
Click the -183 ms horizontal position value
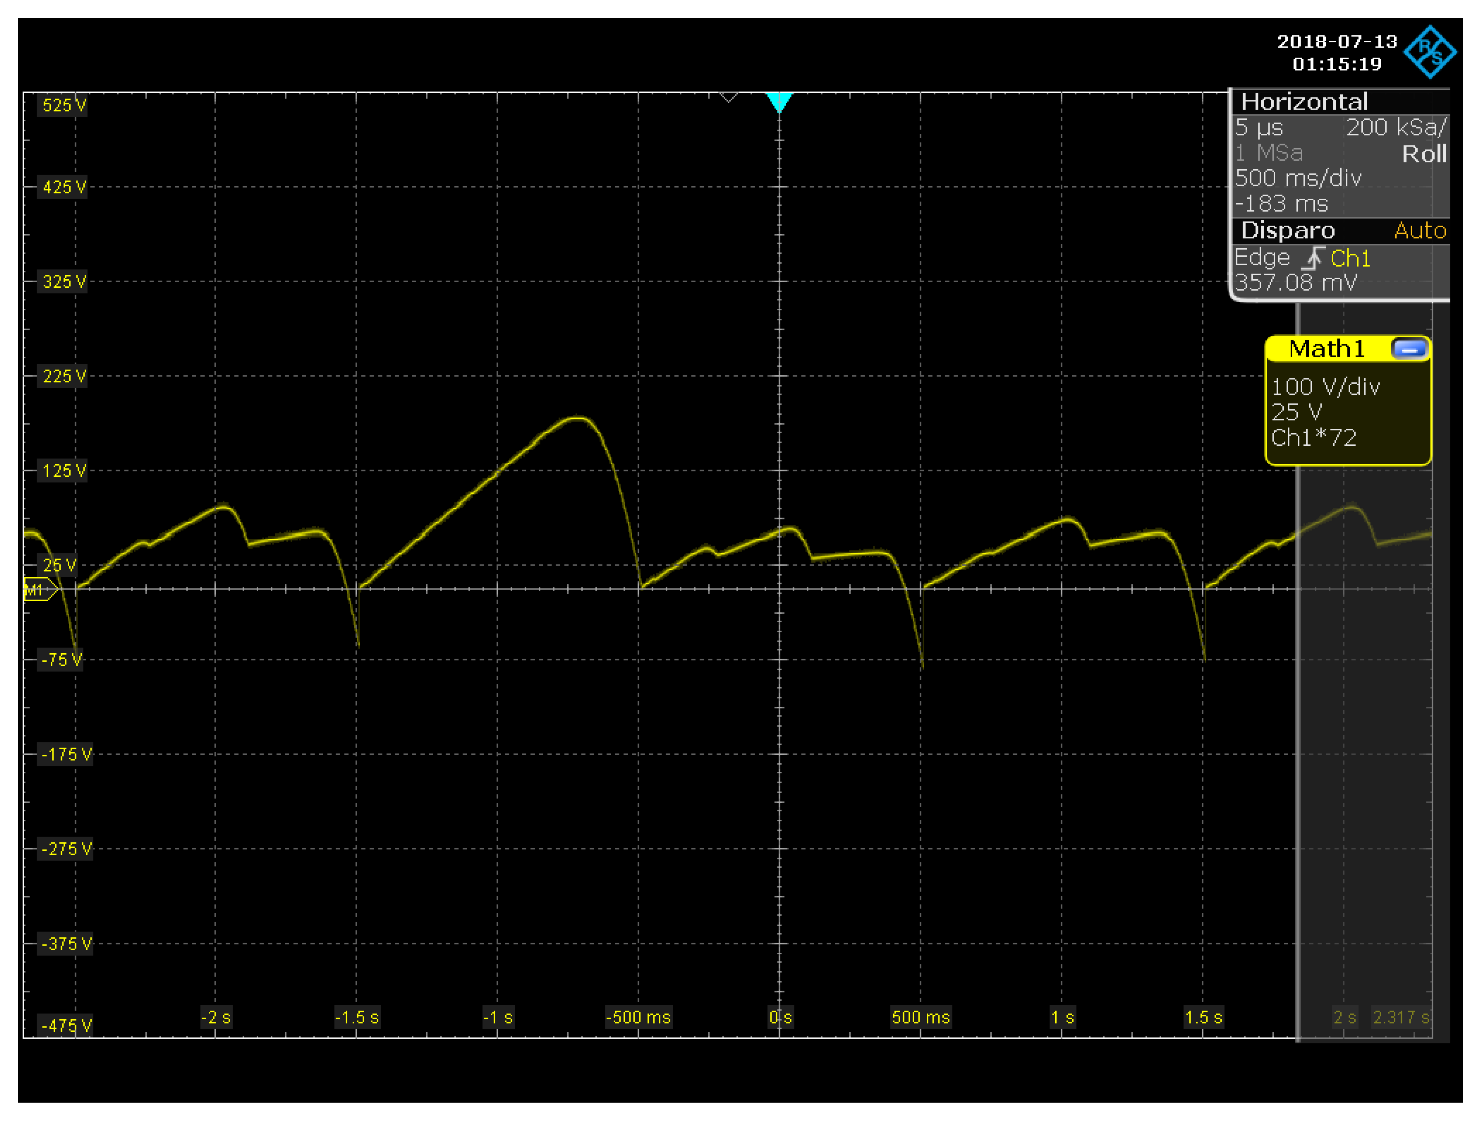pyautogui.click(x=1281, y=204)
